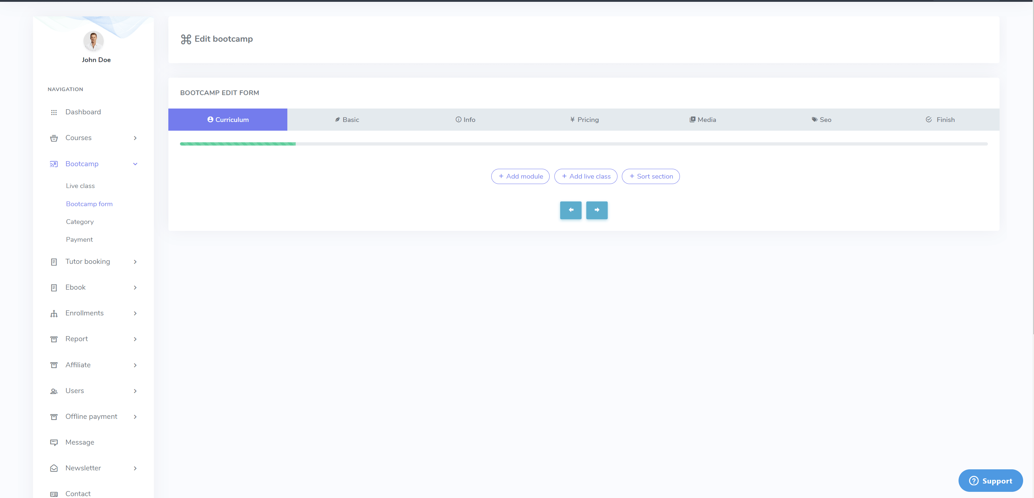Expand the Report submenu arrow

tap(135, 339)
